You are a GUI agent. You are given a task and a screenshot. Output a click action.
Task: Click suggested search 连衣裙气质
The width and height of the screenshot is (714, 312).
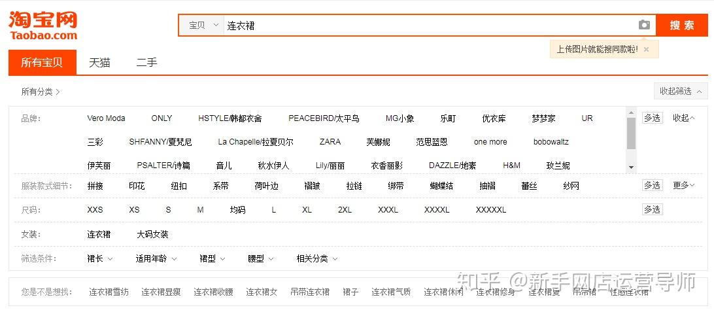(x=391, y=292)
